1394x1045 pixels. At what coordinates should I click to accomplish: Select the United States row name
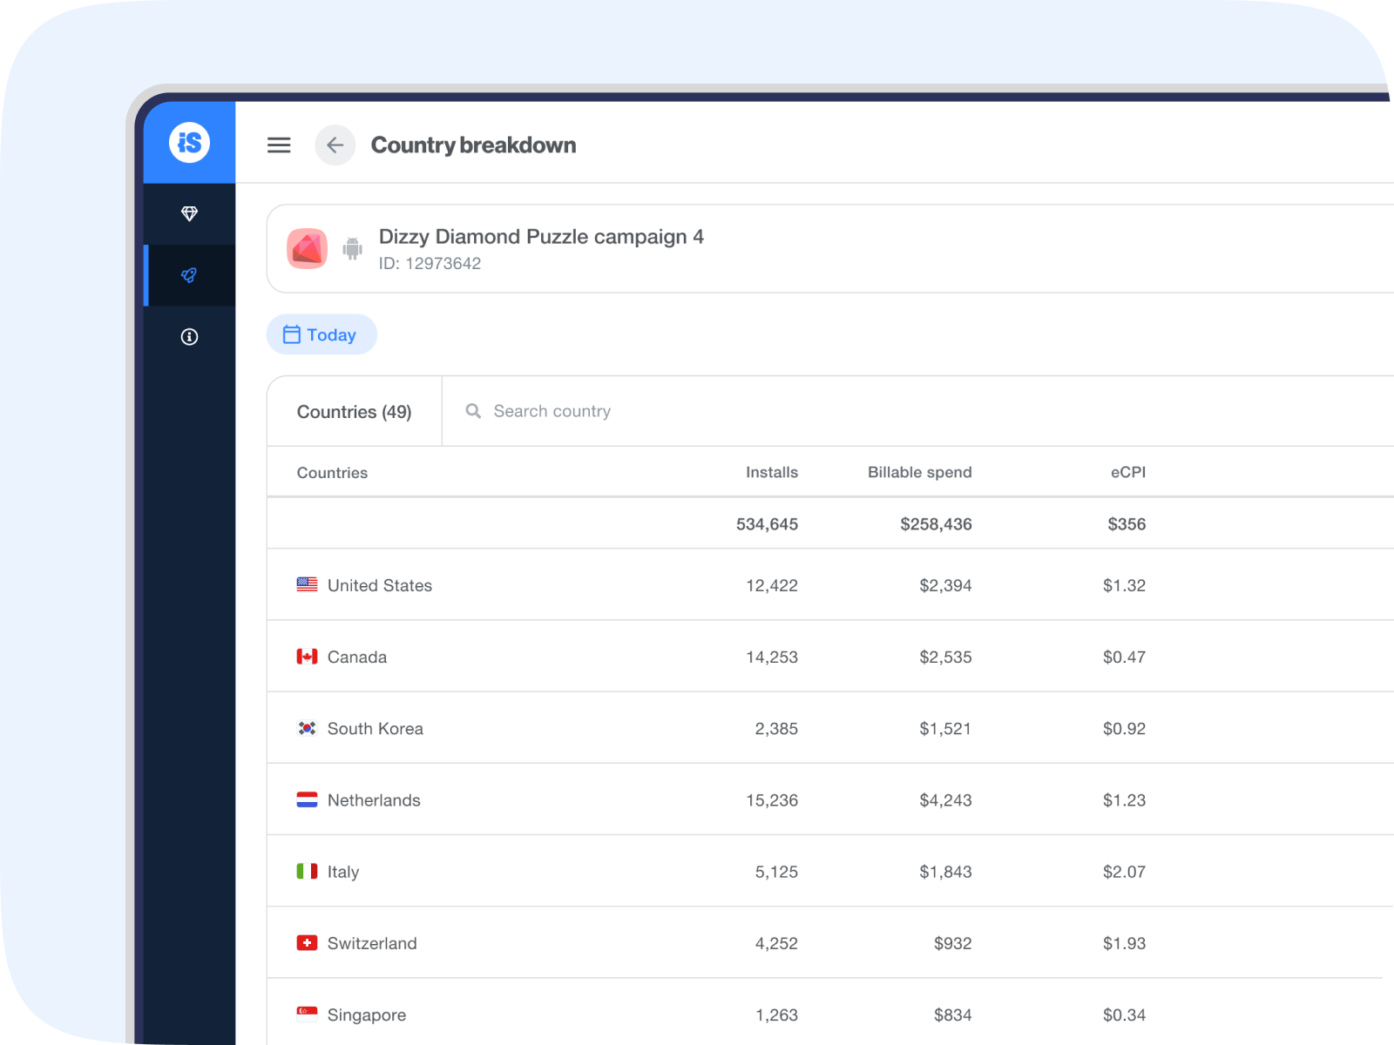tap(380, 585)
